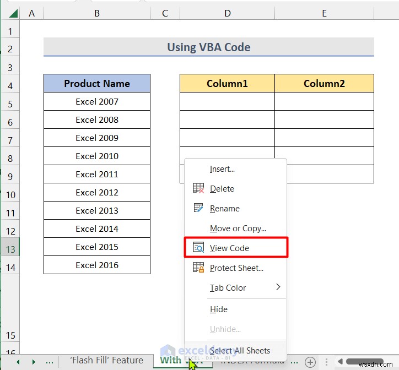399x370 pixels.
Task: Click empty cell D5 under Column1
Action: tap(227, 101)
